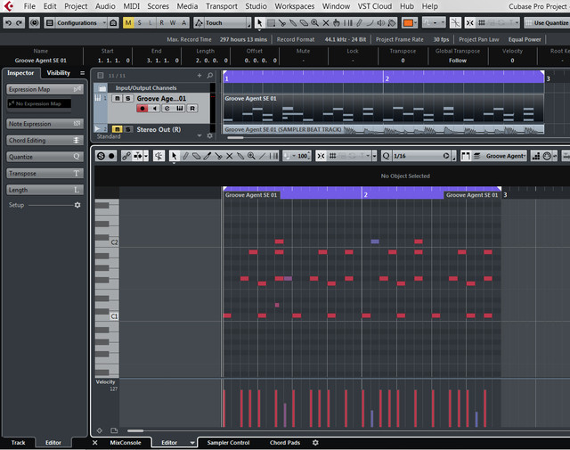Image resolution: width=570 pixels, height=450 pixels.
Task: Switch to the MixConsole tab in lower zone
Action: pyautogui.click(x=126, y=443)
